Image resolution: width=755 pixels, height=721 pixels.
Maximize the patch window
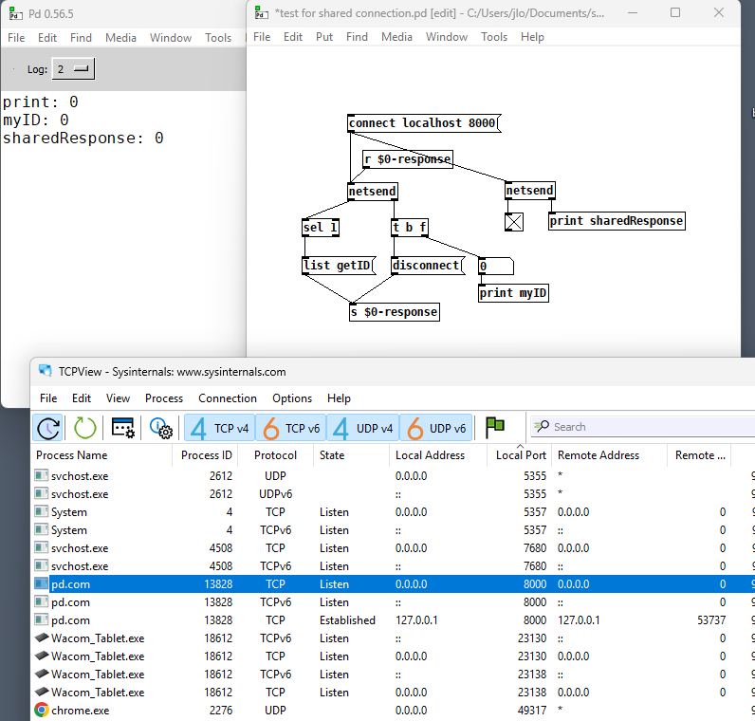coord(675,12)
